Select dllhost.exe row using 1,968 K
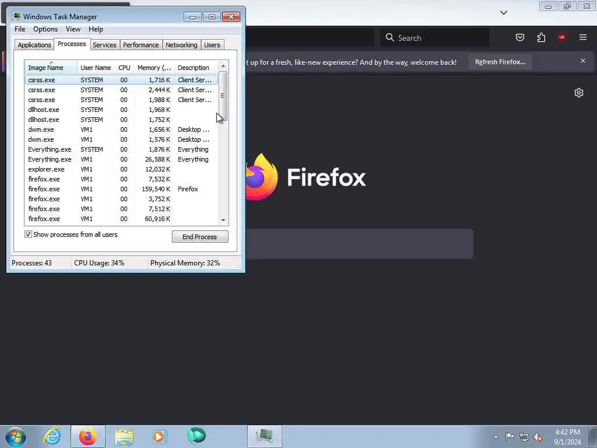This screenshot has height=448, width=597. coord(121,110)
